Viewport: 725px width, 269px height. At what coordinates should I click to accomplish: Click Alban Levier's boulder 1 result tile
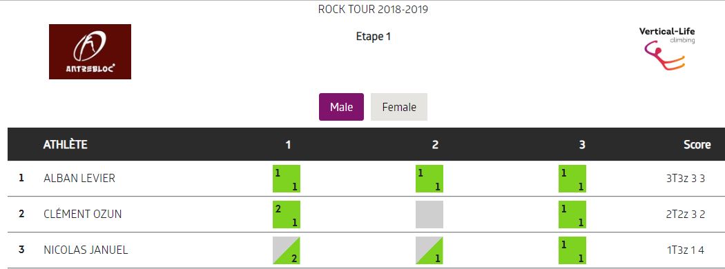pos(287,179)
